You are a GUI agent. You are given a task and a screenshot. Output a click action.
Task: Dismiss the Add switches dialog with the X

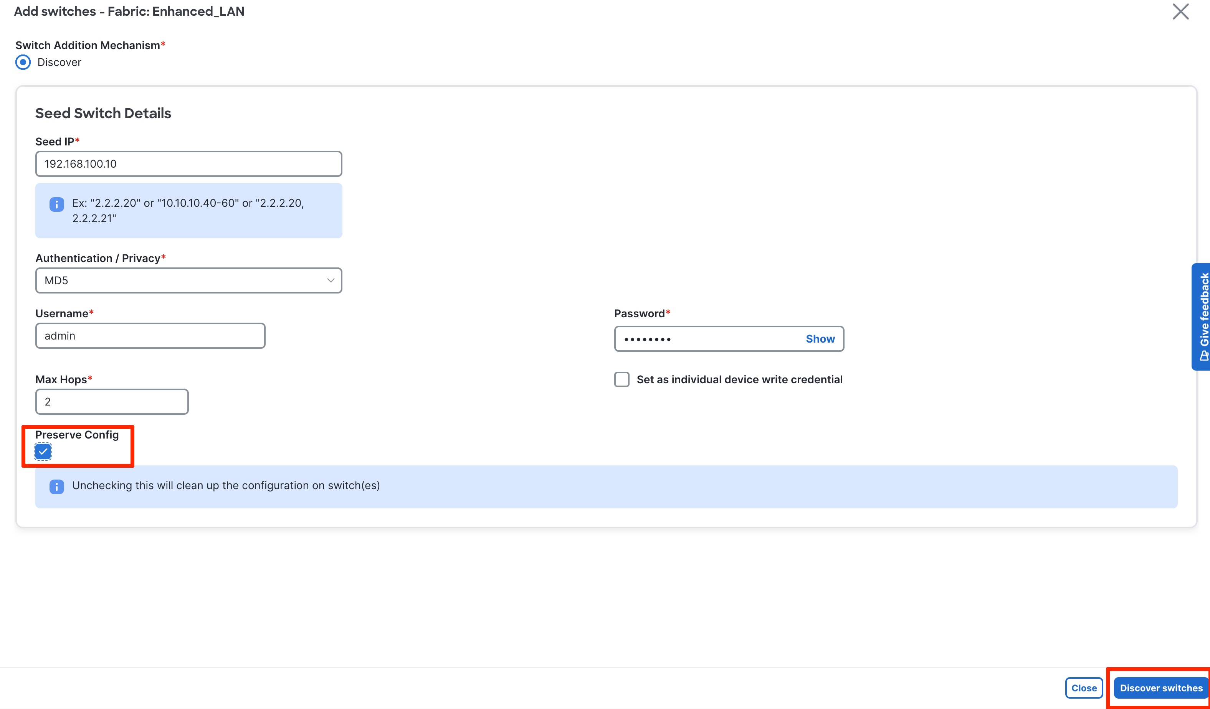[1180, 12]
